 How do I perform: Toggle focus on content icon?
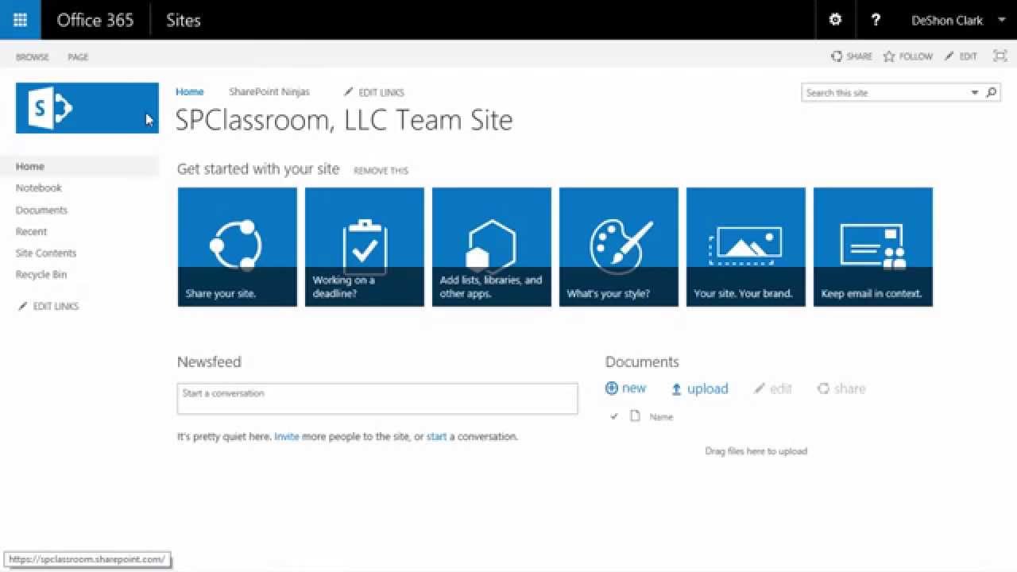click(x=1000, y=56)
